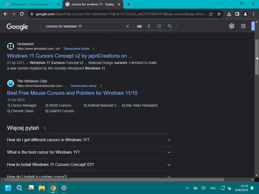Click the forward navigation arrow
Viewport: 259px width, 194px height.
(14, 14)
